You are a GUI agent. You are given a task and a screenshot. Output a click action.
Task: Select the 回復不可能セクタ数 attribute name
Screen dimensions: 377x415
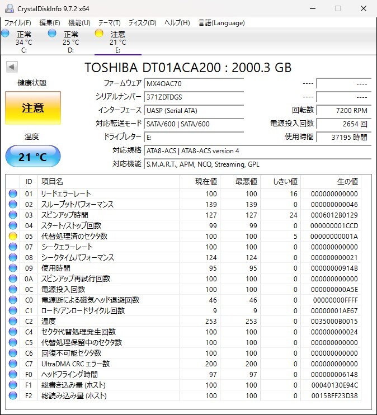point(71,353)
